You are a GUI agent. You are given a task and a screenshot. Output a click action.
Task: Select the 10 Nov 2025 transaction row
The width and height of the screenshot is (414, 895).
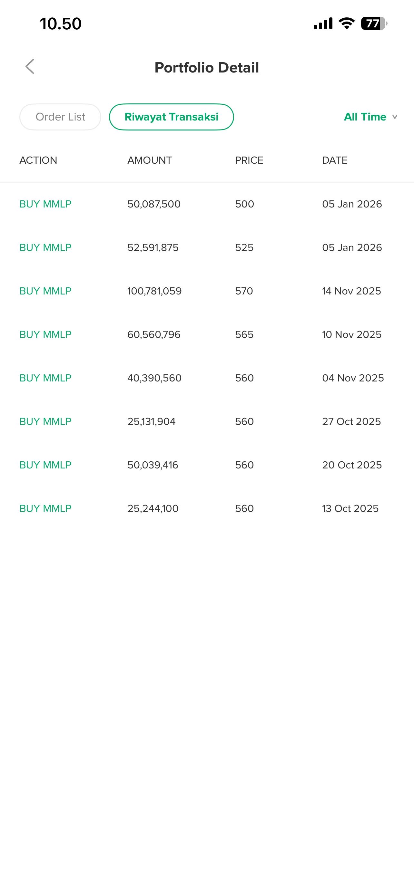coord(351,334)
